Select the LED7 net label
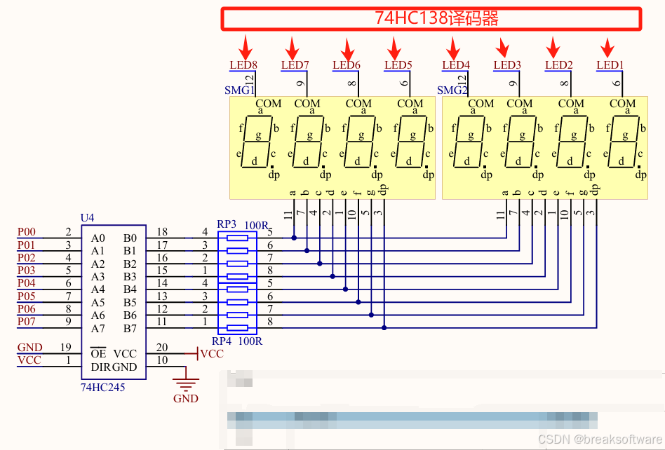665x450 pixels. (x=295, y=64)
